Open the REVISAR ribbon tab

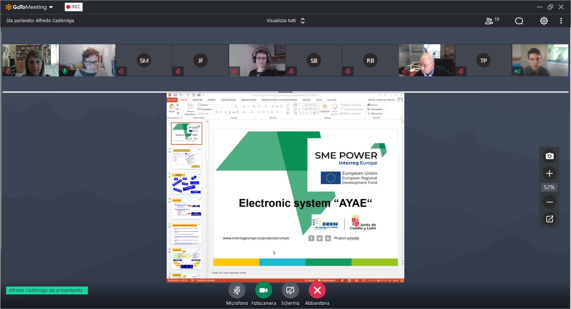click(x=307, y=100)
